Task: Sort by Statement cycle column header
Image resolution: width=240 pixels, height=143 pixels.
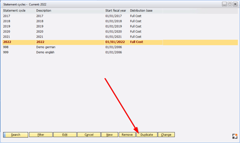Action: [13, 11]
